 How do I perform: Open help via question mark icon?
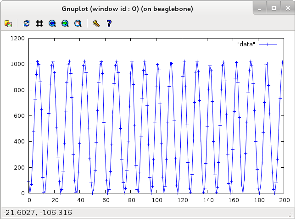pyautogui.click(x=109, y=23)
